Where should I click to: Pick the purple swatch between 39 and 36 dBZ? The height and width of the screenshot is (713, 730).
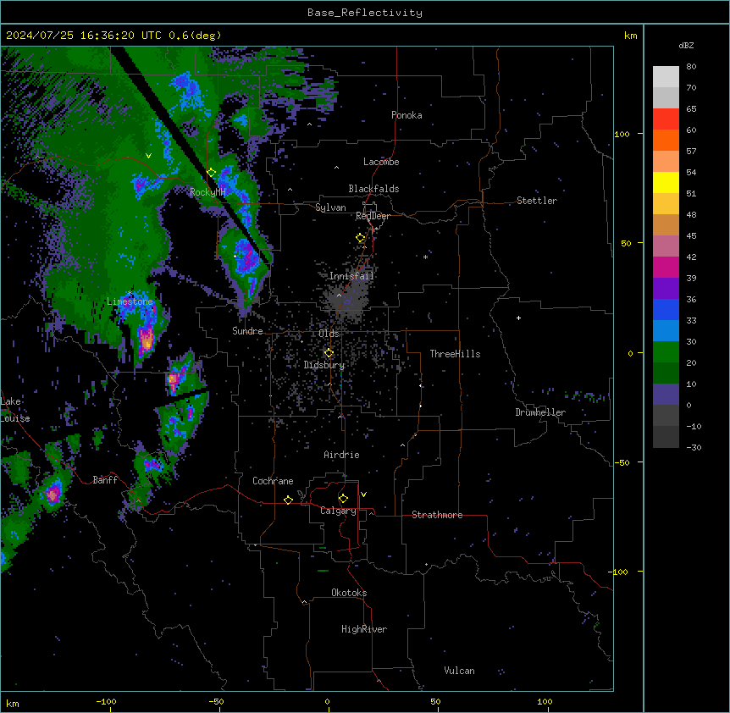666,289
